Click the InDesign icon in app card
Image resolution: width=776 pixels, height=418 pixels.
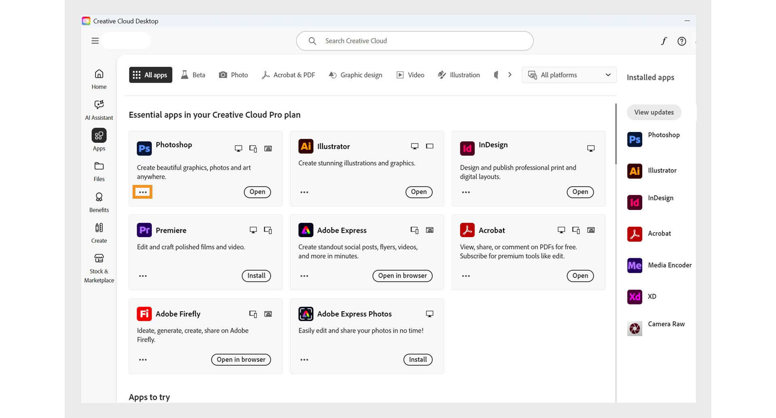click(x=467, y=149)
